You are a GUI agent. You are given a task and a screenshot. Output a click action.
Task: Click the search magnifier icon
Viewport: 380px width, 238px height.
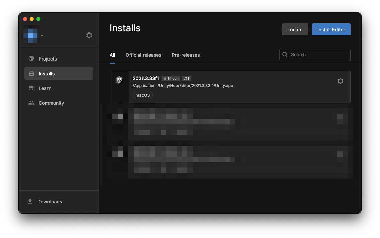point(285,55)
